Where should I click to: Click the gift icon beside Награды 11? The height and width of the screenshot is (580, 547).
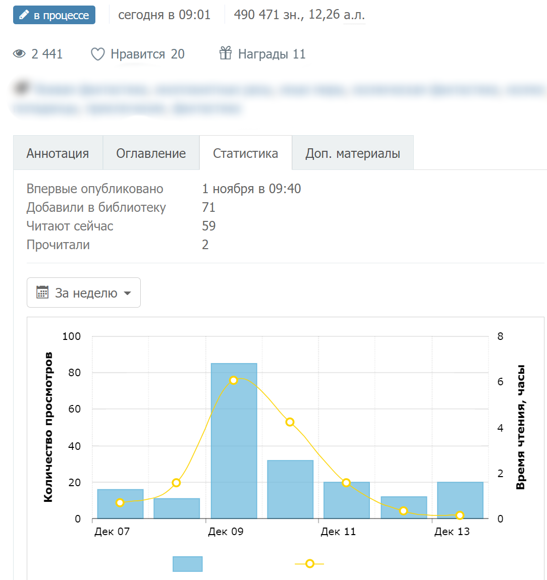tap(225, 53)
